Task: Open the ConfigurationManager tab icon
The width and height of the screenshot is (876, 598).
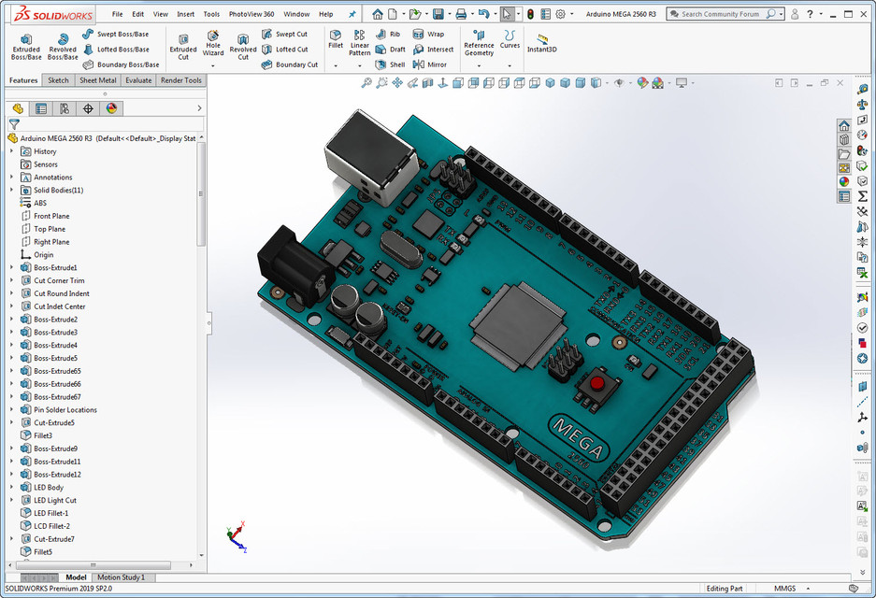Action: 65,108
